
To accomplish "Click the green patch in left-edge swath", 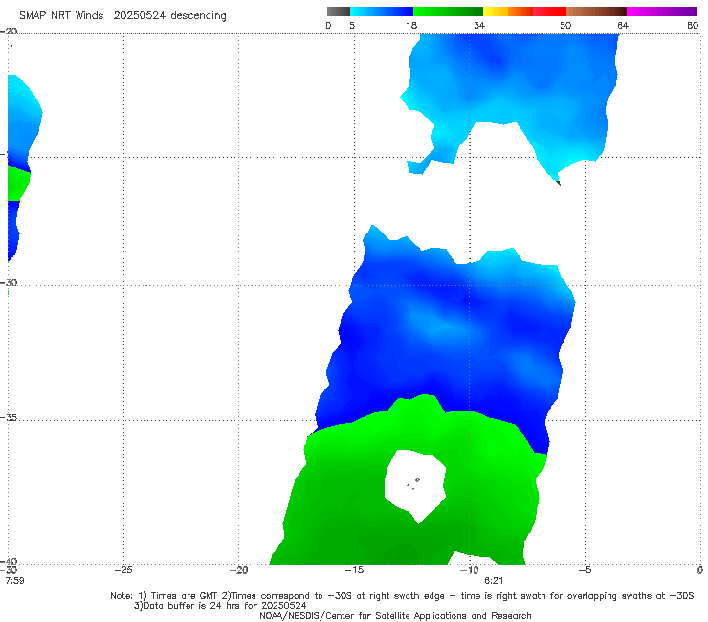I will [x=17, y=184].
